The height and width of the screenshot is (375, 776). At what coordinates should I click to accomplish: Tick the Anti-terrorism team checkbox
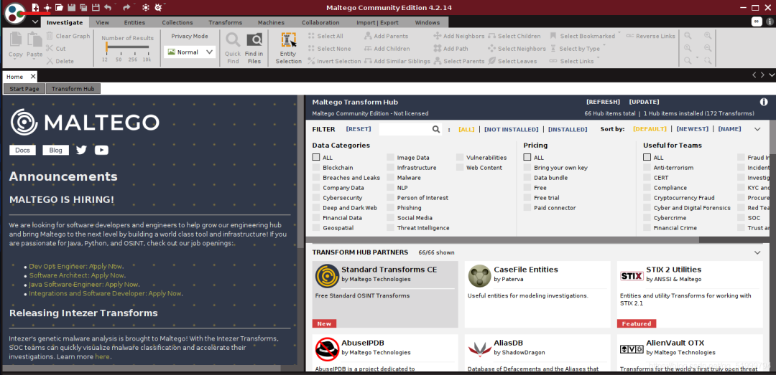pyautogui.click(x=647, y=168)
